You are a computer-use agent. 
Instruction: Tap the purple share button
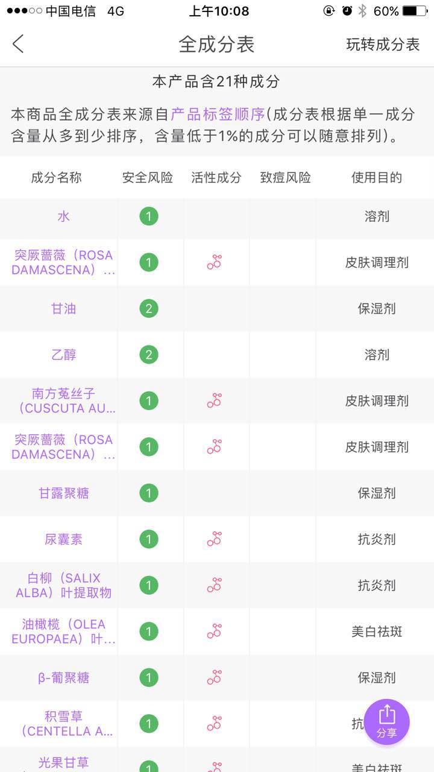tap(386, 722)
